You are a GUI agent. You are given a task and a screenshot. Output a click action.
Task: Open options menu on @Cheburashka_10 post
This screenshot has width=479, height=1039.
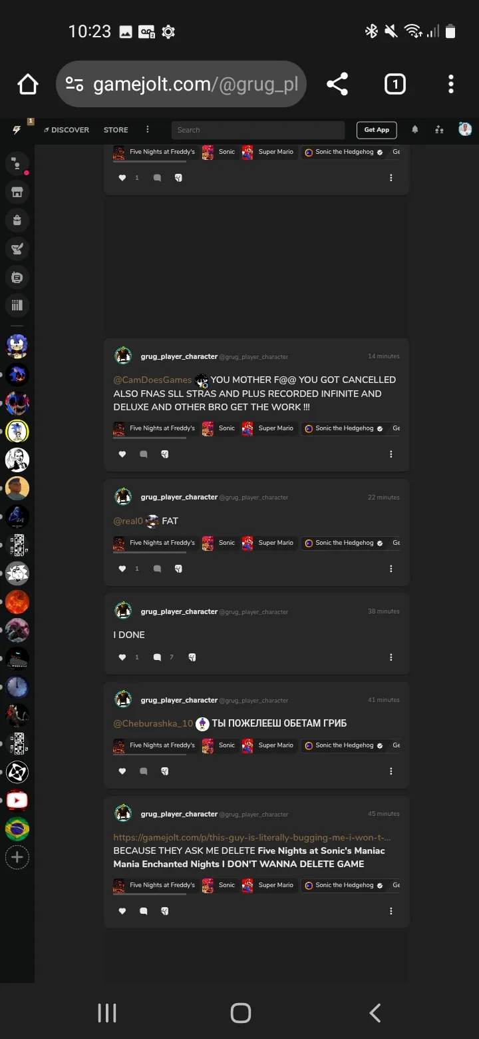(x=391, y=771)
